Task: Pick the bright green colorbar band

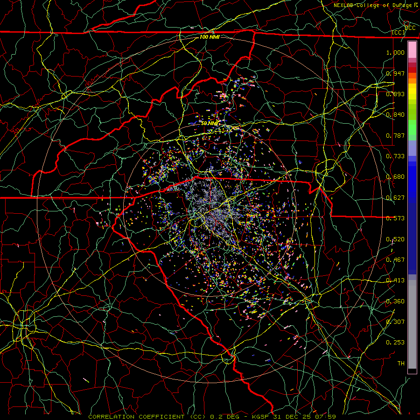Action: [x=412, y=127]
